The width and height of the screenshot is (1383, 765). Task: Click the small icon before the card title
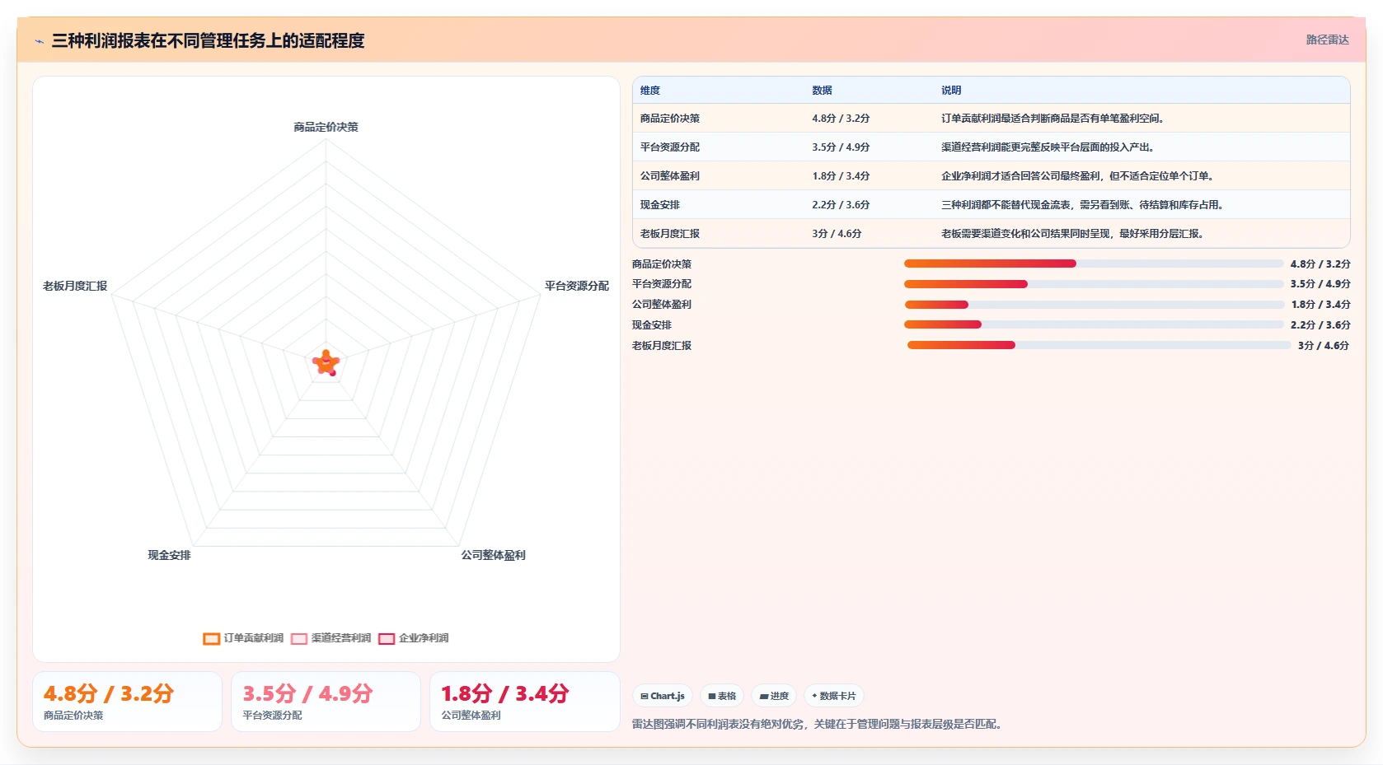[39, 41]
